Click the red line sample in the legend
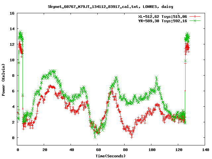 pos(195,17)
